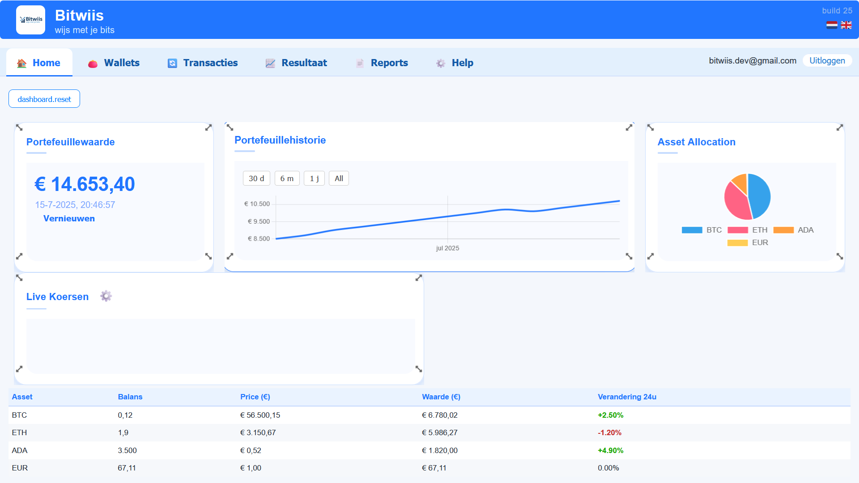
Task: Click the ETH pink legend swatch
Action: tap(738, 230)
